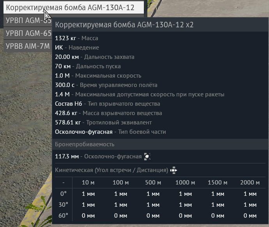Select Корректируемая бомба AGM-130A-12 list entry

(74, 7)
